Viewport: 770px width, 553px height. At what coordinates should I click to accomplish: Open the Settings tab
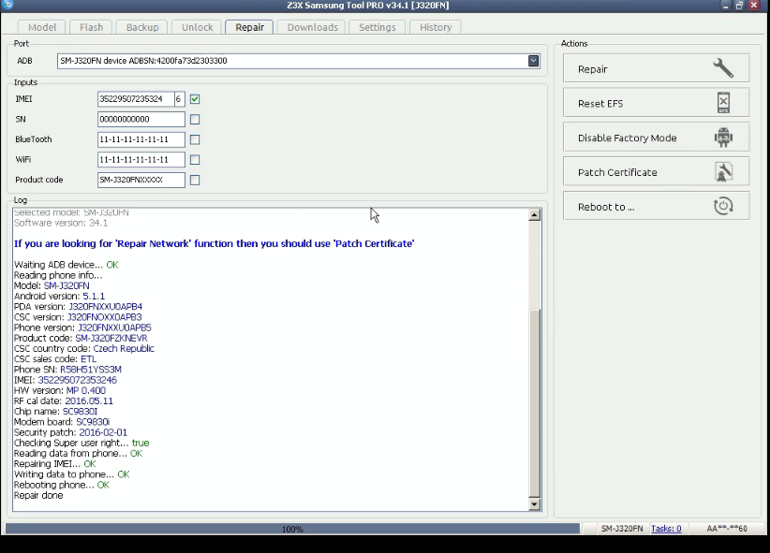[x=378, y=27]
